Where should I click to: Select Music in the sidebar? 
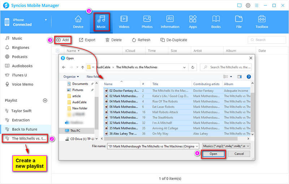[17, 38]
